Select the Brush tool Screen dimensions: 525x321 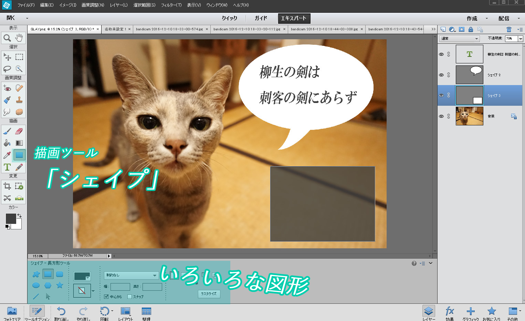7,131
